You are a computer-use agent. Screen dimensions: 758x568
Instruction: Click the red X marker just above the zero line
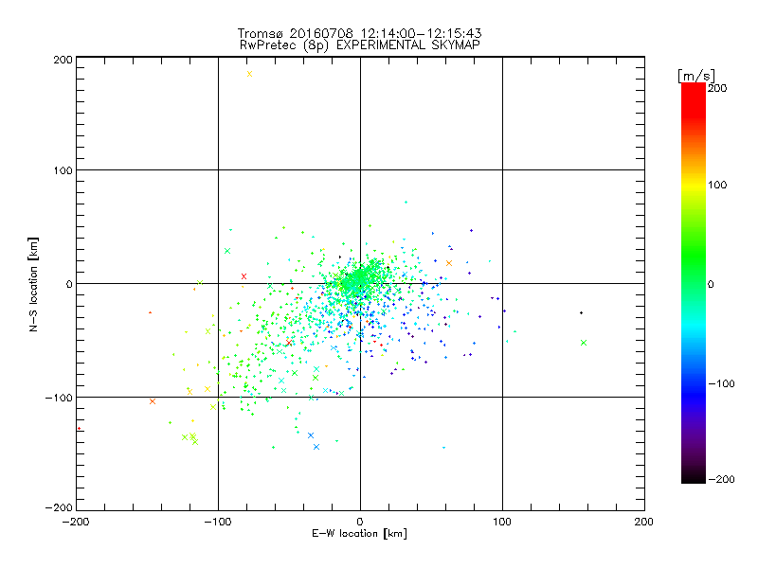tap(244, 276)
